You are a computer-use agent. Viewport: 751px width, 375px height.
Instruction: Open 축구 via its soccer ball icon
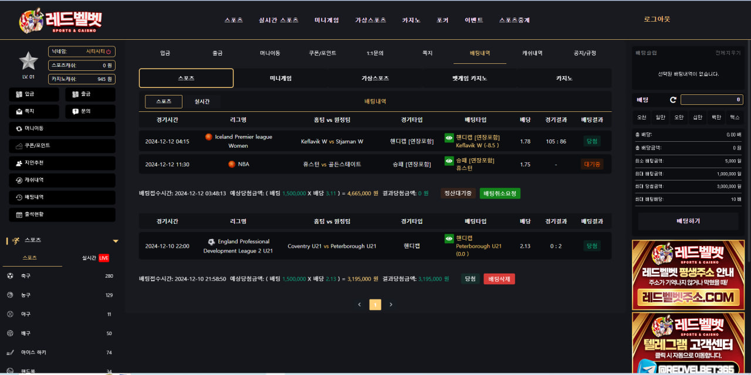click(x=10, y=276)
